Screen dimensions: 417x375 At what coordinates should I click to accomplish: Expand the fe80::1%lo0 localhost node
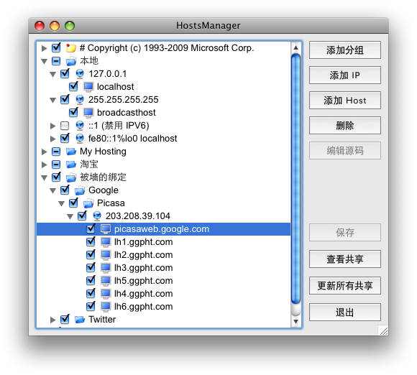[x=53, y=139]
